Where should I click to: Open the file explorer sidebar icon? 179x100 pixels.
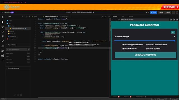tap(3, 22)
